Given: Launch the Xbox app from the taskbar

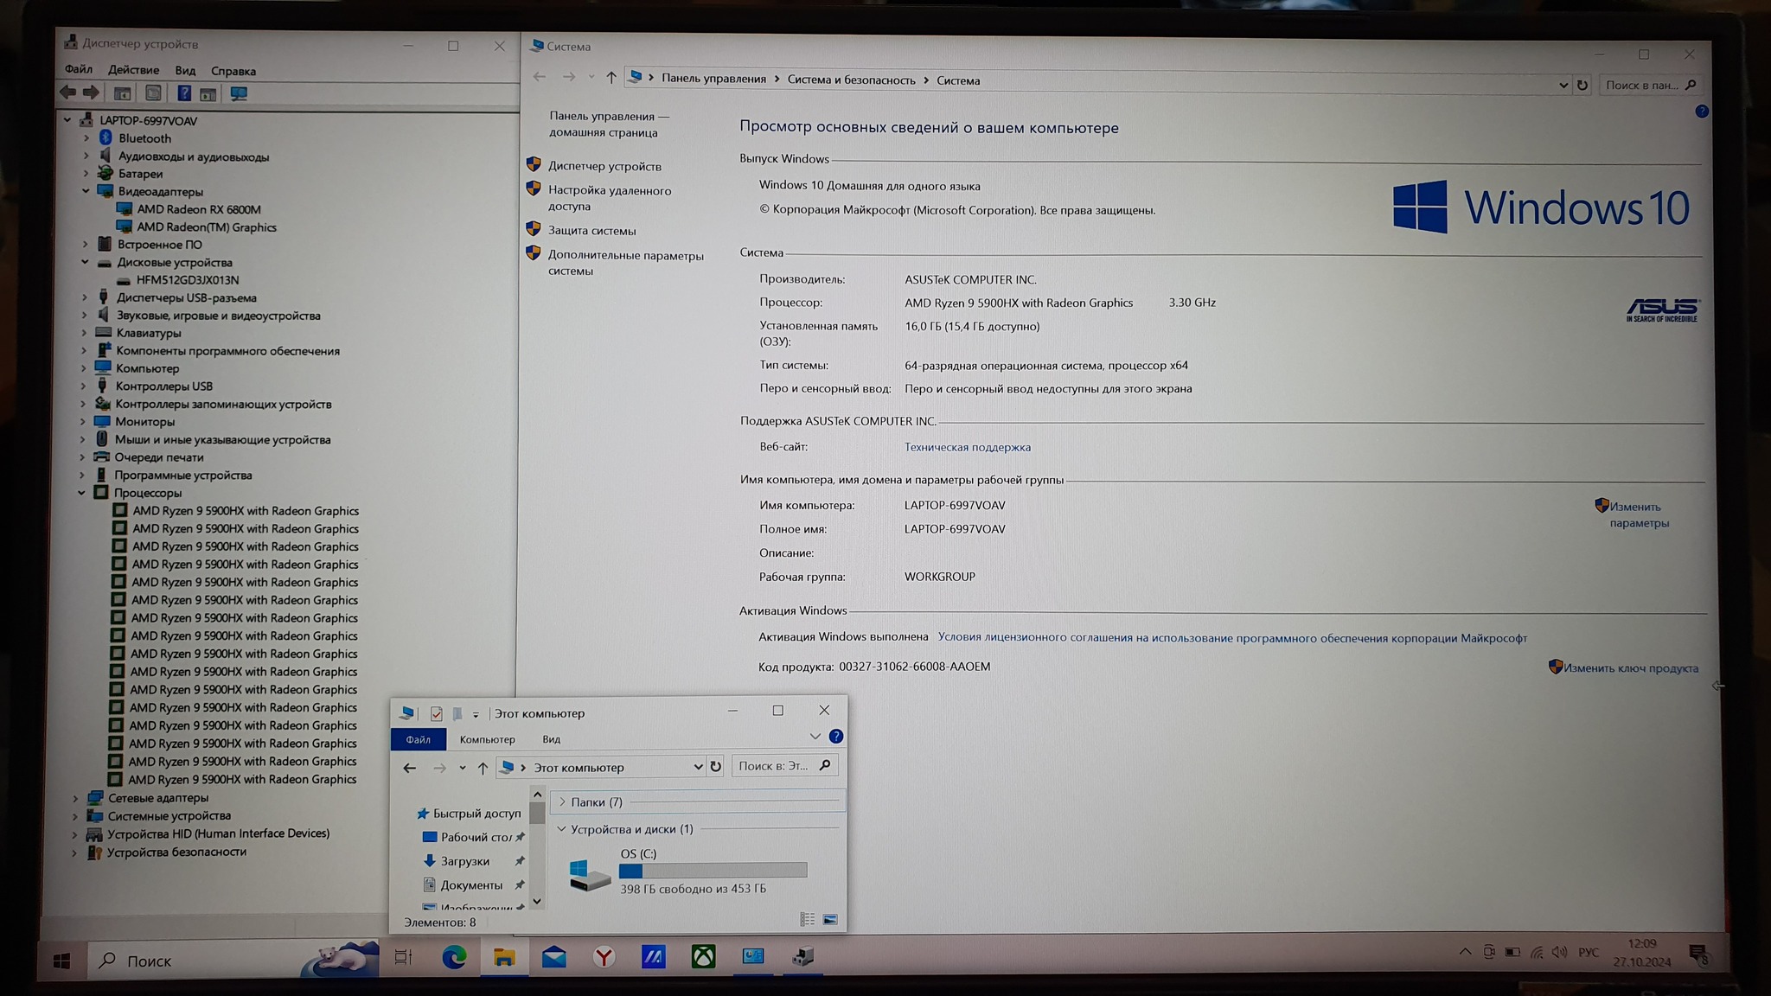Looking at the screenshot, I should pos(703,956).
